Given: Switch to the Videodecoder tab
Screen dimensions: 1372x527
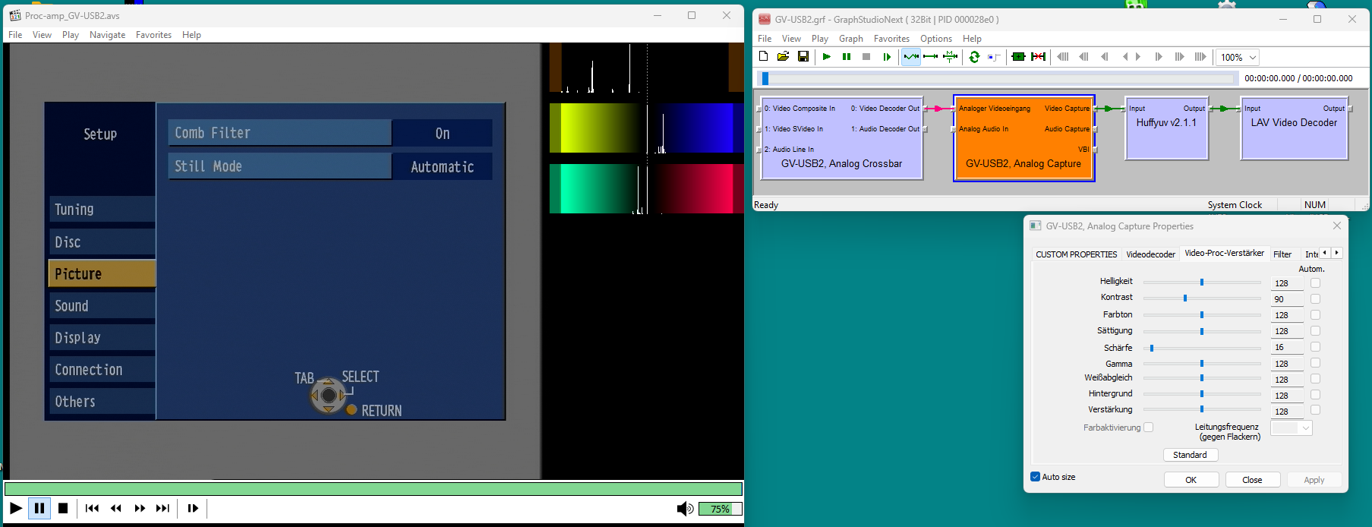Looking at the screenshot, I should [1150, 254].
